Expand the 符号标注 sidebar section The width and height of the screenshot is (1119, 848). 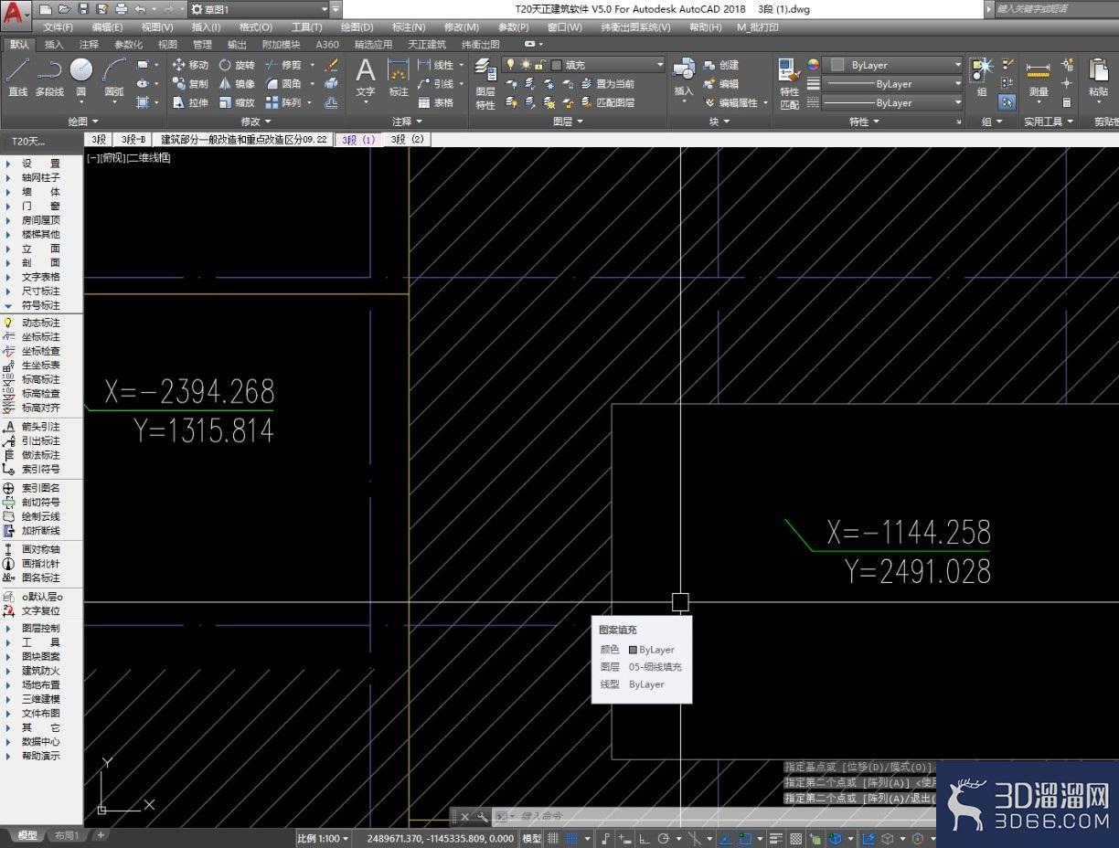click(x=41, y=305)
